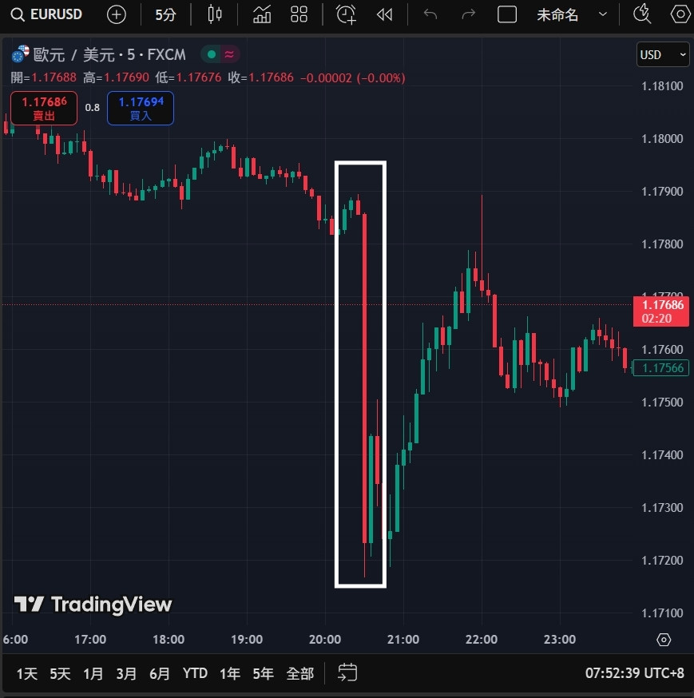This screenshot has width=694, height=698.
Task: Click the 21:00 time axis label
Action: [x=403, y=640]
